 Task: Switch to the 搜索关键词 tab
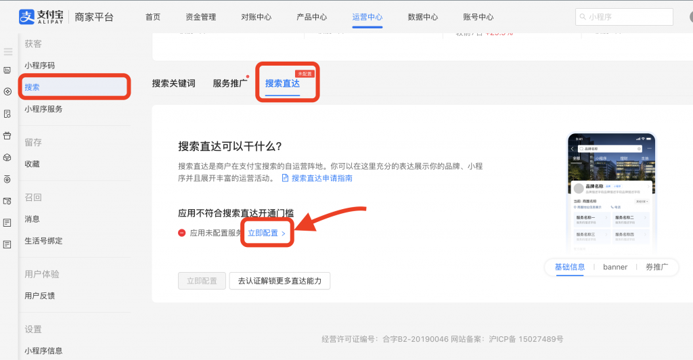click(x=174, y=83)
